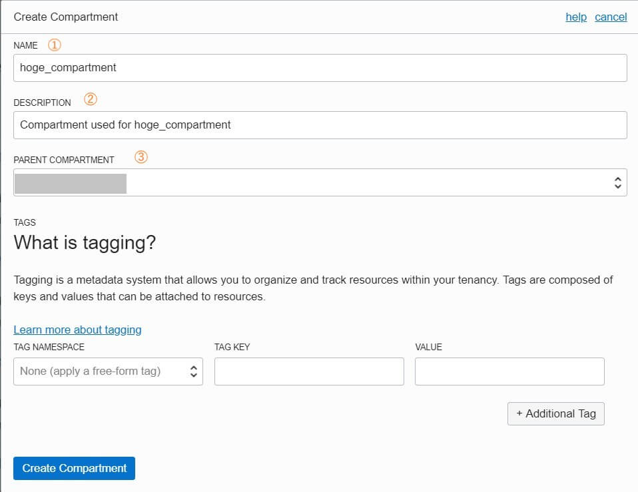
Task: Click the Create Compartment dialog title
Action: (x=66, y=17)
